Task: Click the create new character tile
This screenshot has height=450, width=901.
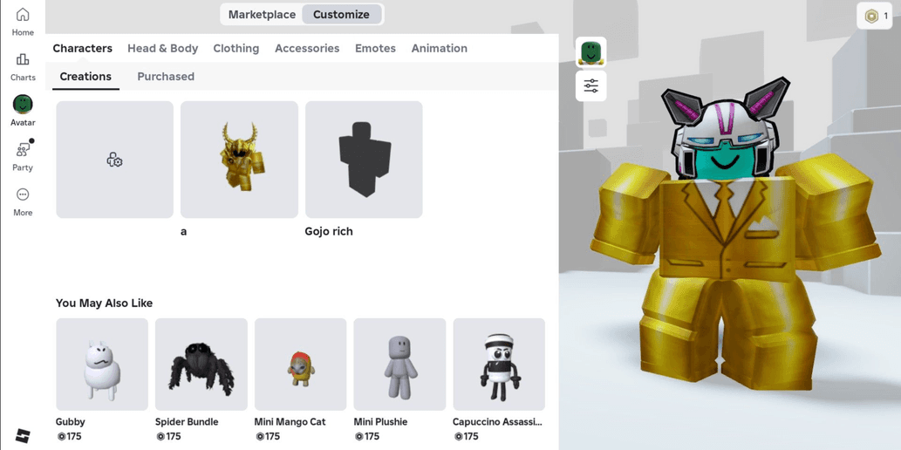Action: (x=114, y=160)
